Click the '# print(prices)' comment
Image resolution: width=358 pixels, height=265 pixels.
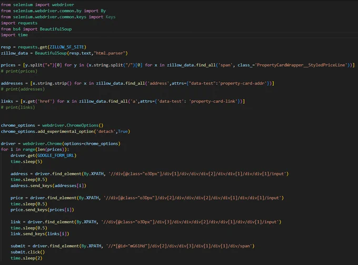pos(19,71)
